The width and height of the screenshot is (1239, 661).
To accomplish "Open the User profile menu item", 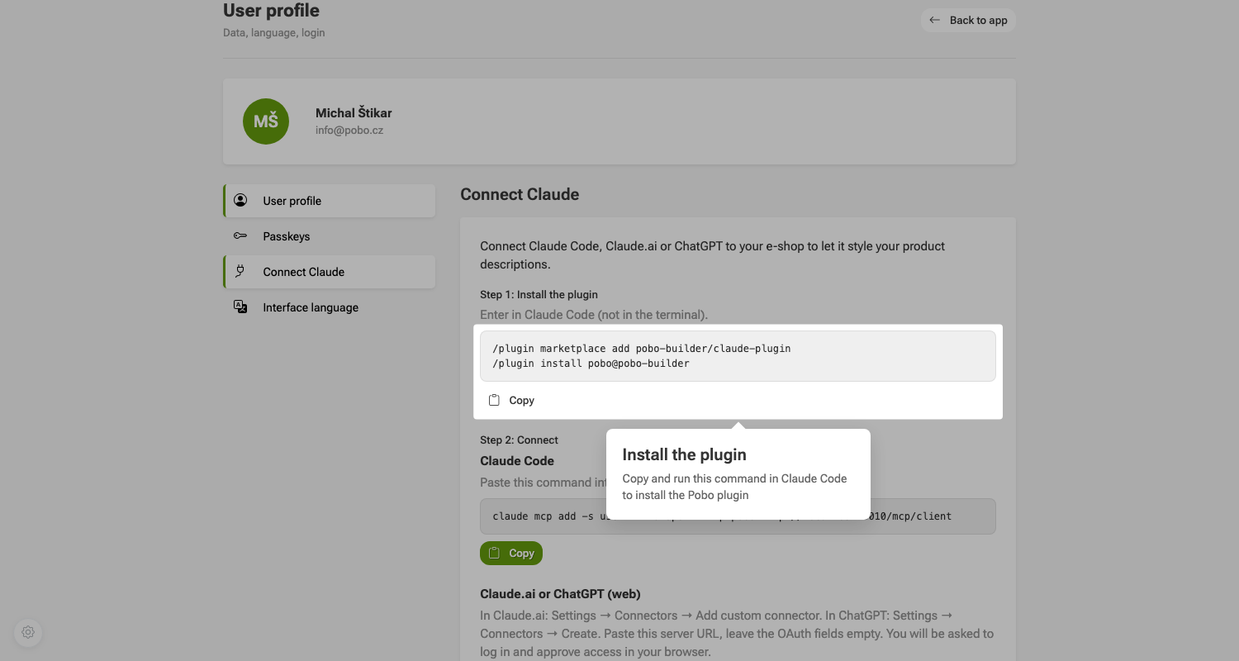I will point(330,201).
